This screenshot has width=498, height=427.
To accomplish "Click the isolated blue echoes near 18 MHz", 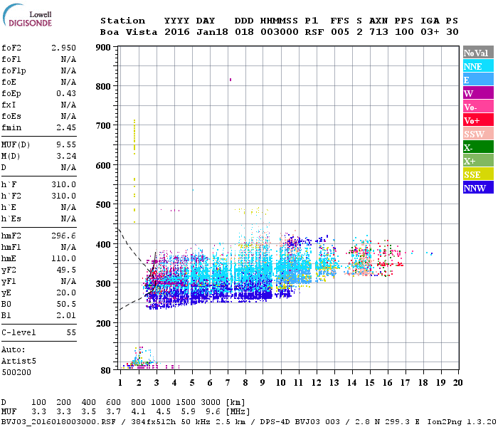I will tap(430, 253).
